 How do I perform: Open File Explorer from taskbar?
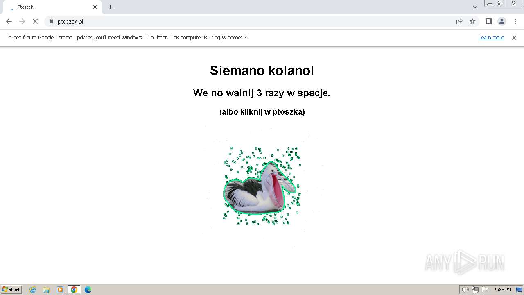pyautogui.click(x=46, y=290)
